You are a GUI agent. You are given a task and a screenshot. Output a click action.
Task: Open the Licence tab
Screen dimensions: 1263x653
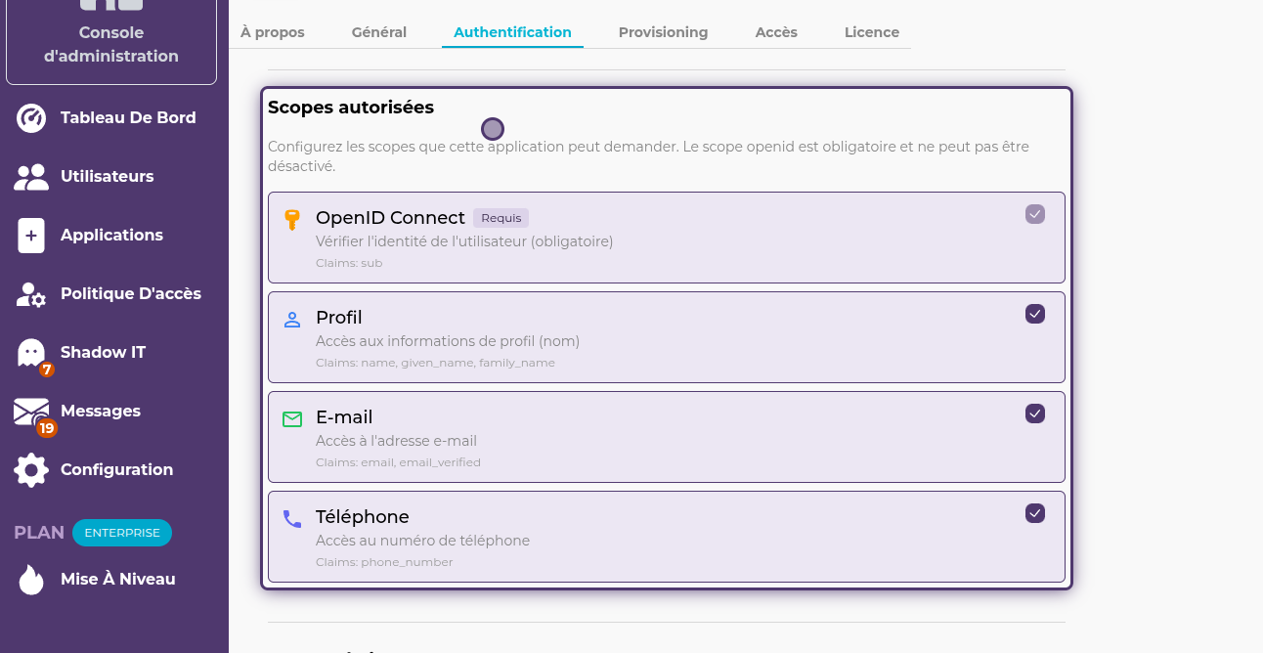coord(871,32)
